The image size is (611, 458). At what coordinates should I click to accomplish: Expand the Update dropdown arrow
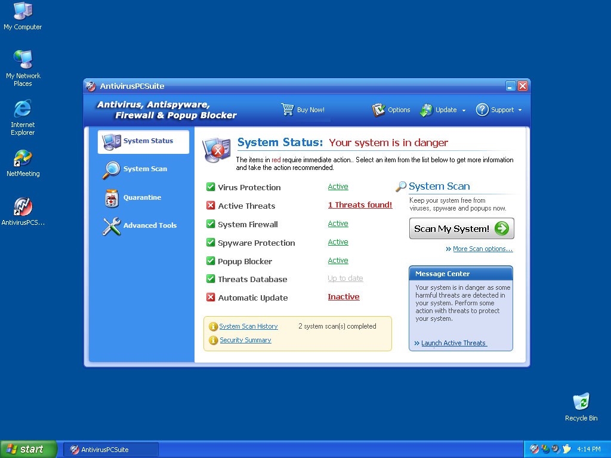[x=463, y=110]
